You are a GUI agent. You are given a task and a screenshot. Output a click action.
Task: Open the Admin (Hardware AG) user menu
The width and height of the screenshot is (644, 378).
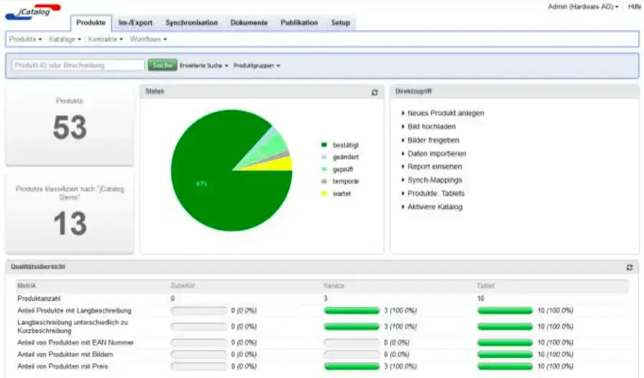coord(583,6)
